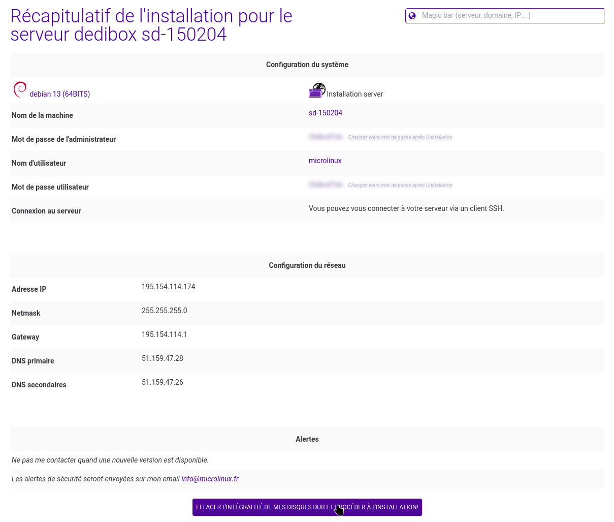The image size is (614, 522).
Task: Click the globe icon in Magic bar
Action: click(x=412, y=16)
